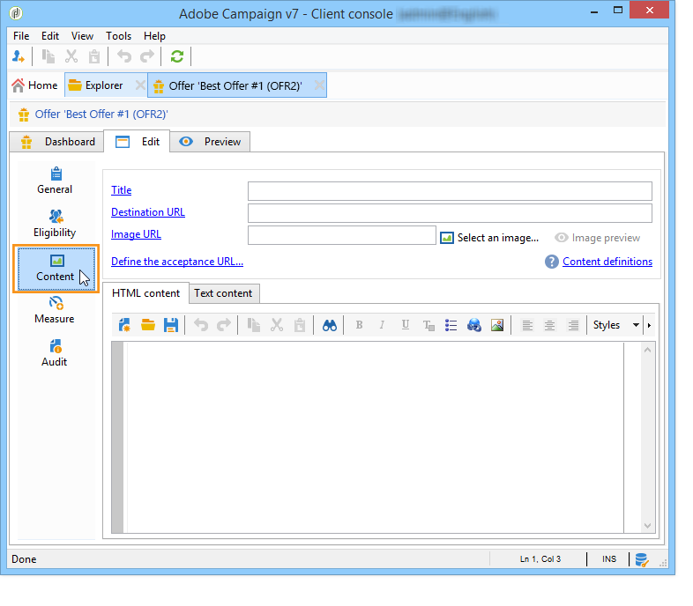
Task: Open the View menu
Action: pos(82,36)
